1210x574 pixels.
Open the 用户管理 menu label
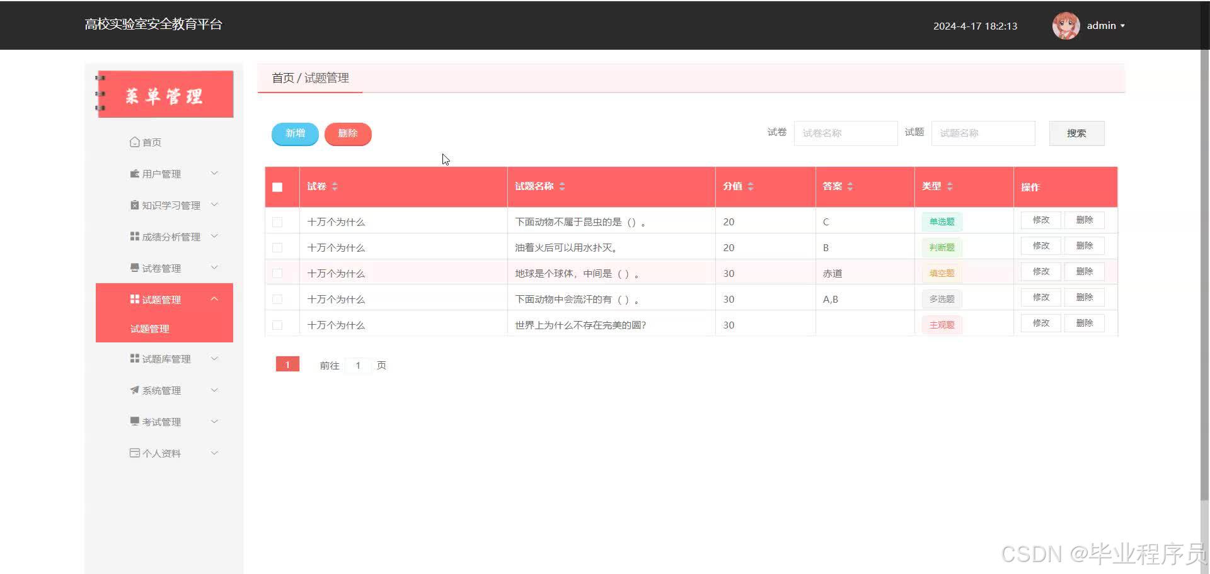161,174
